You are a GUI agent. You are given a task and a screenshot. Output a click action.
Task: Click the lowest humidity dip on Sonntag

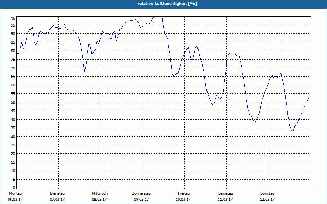click(x=293, y=131)
